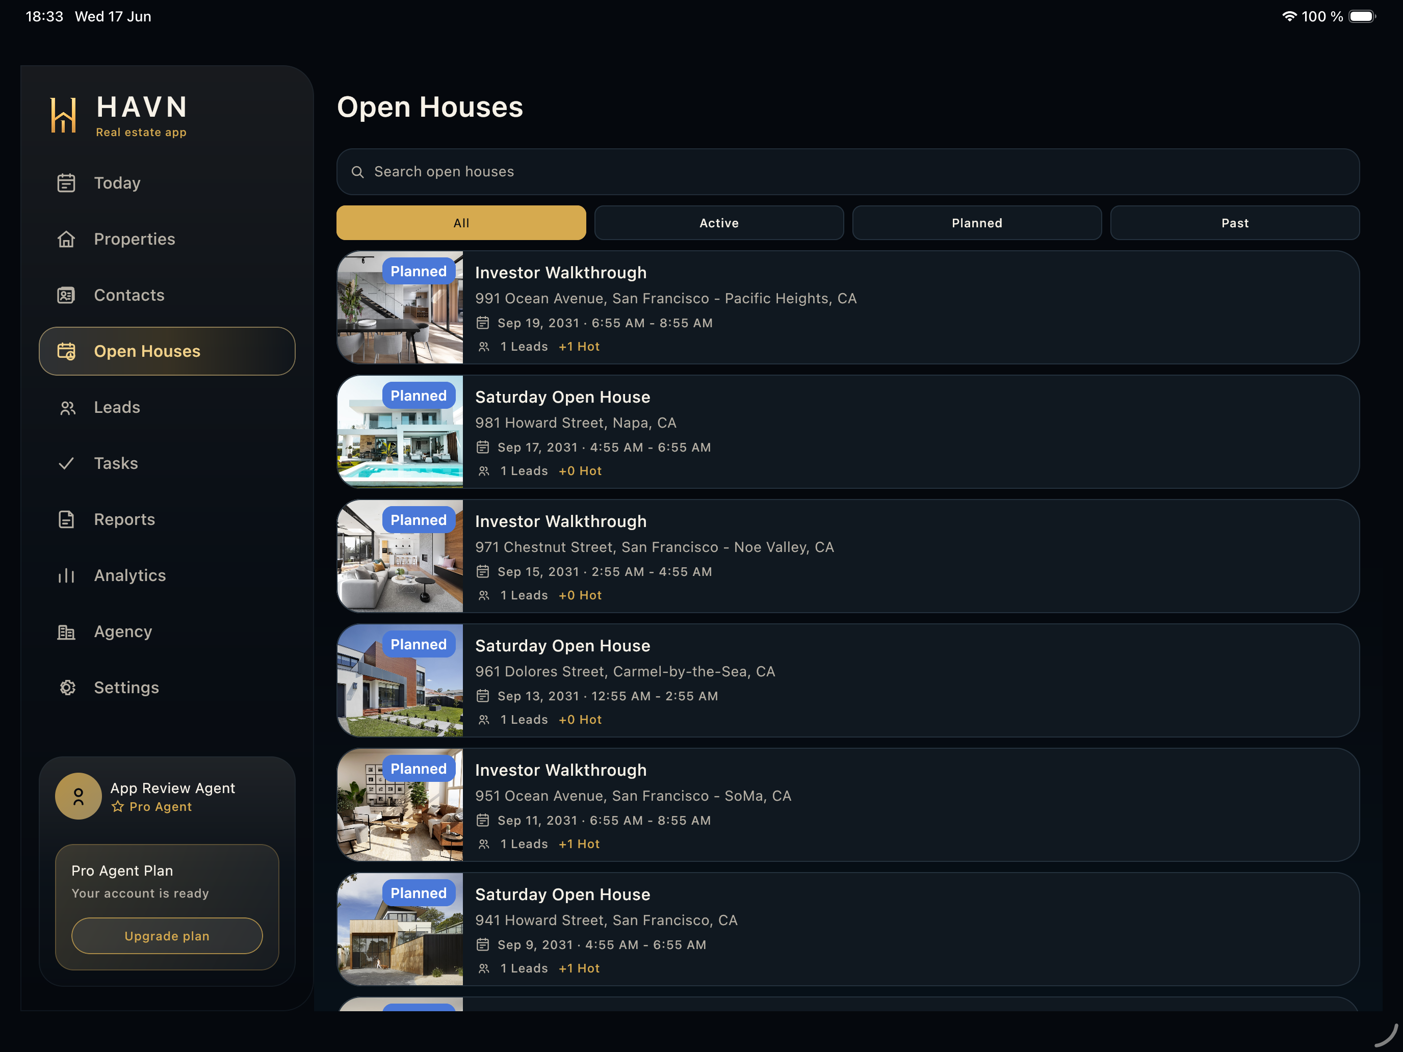The width and height of the screenshot is (1403, 1052).
Task: Open the 971 Chestnut Street Investor Walkthrough
Action: 848,556
